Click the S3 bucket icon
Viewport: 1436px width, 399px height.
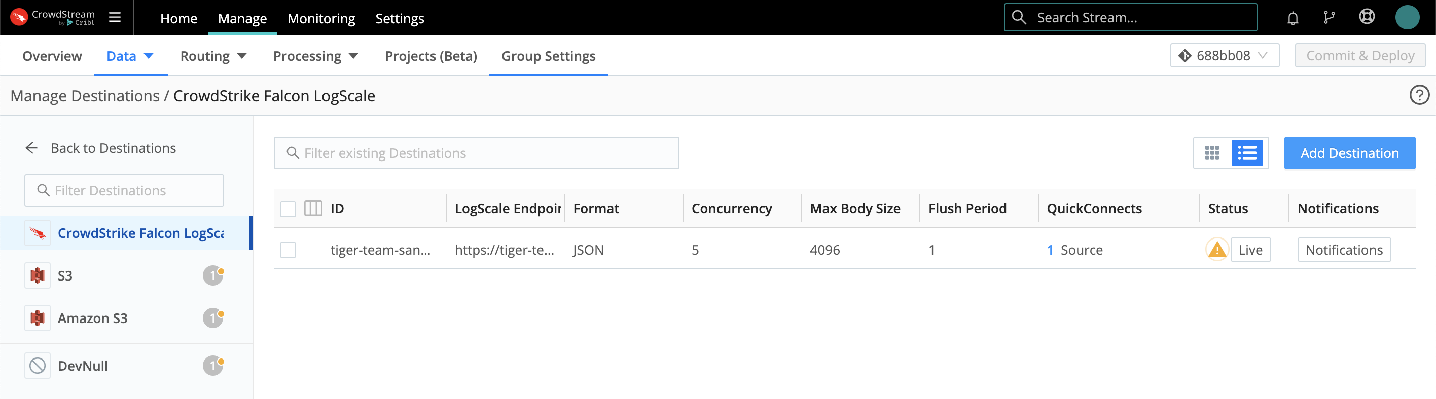coord(38,275)
